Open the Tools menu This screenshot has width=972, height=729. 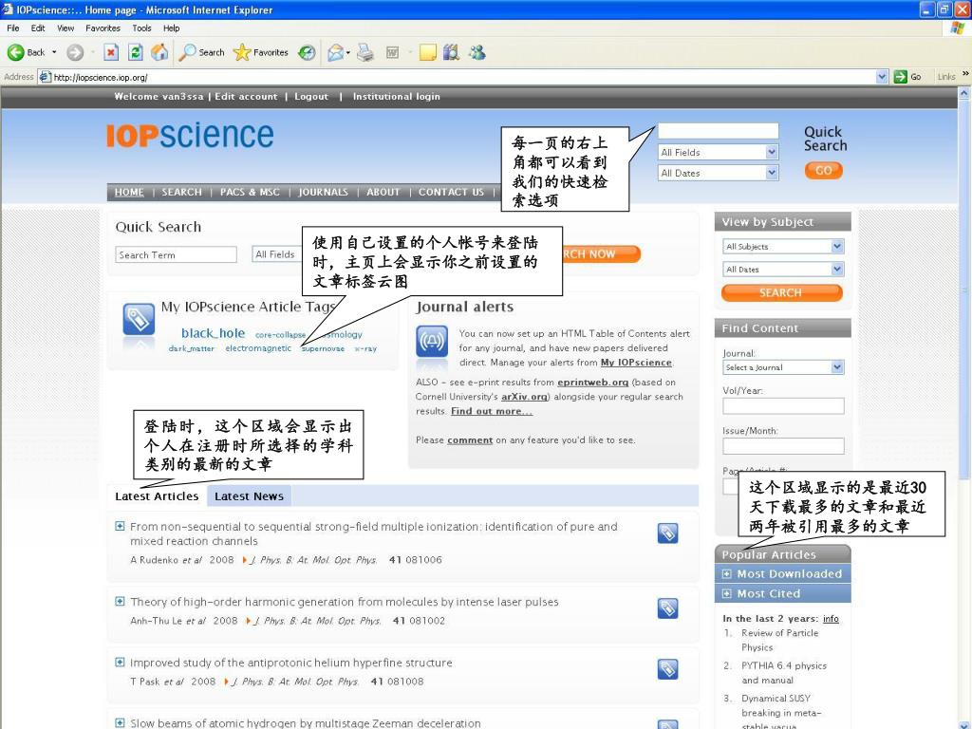click(141, 28)
